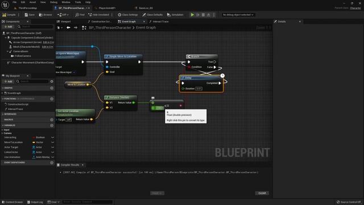Open the Debug menu

(x=53, y=2)
